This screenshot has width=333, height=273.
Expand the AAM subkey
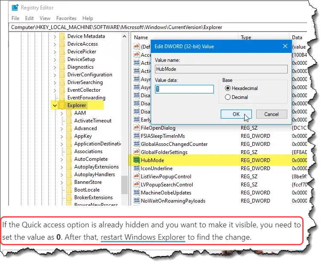click(61, 113)
